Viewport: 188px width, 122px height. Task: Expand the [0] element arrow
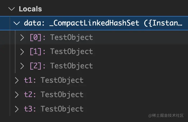tap(22, 37)
